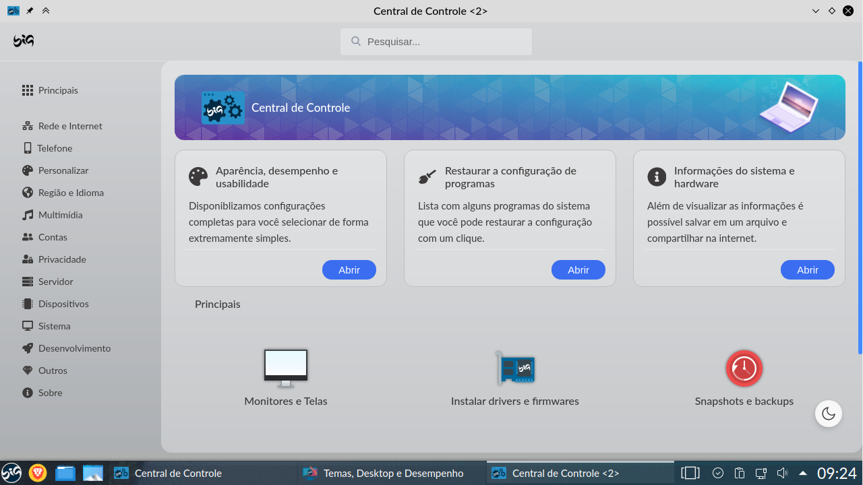Image resolution: width=863 pixels, height=485 pixels.
Task: Open Instalar drivers e firmwares
Action: [514, 377]
